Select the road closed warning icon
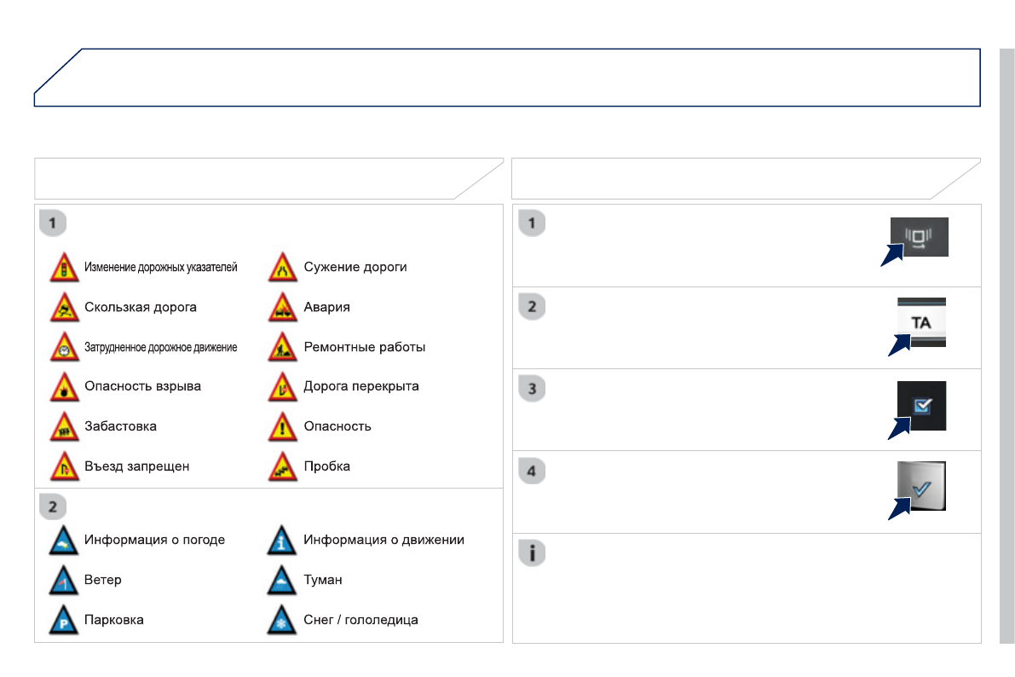This screenshot has height=677, width=1015. pyautogui.click(x=283, y=387)
